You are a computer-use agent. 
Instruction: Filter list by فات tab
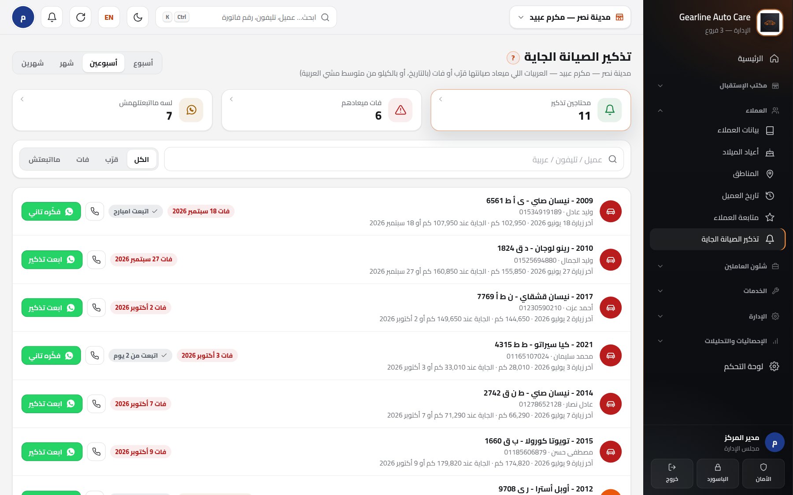tap(82, 159)
